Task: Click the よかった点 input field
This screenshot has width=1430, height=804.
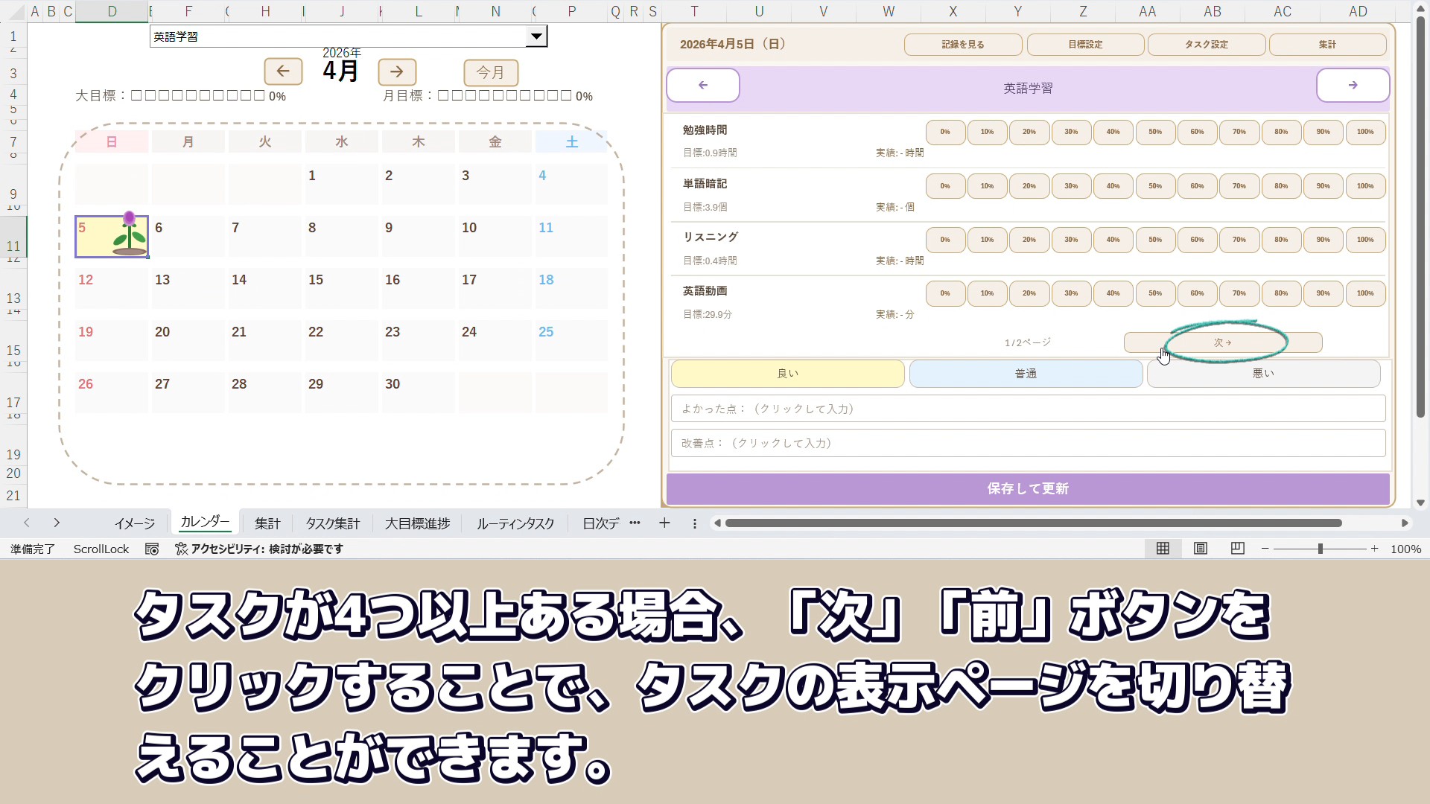Action: (x=1028, y=409)
